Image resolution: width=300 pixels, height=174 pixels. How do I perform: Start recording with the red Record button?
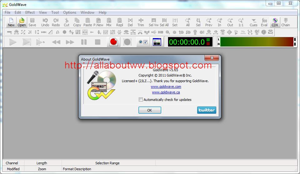click(x=113, y=42)
